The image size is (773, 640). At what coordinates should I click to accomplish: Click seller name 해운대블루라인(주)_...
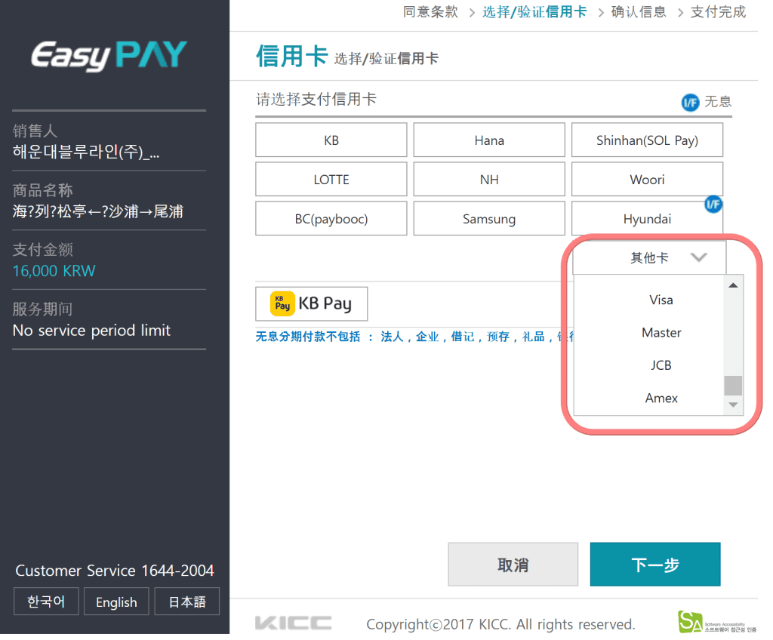[86, 152]
